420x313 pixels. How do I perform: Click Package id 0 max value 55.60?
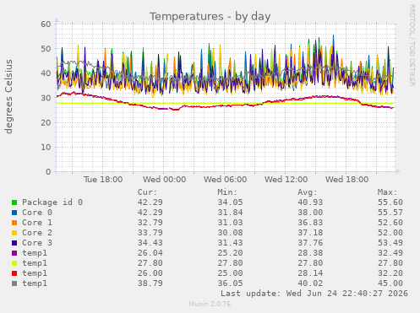coord(390,202)
